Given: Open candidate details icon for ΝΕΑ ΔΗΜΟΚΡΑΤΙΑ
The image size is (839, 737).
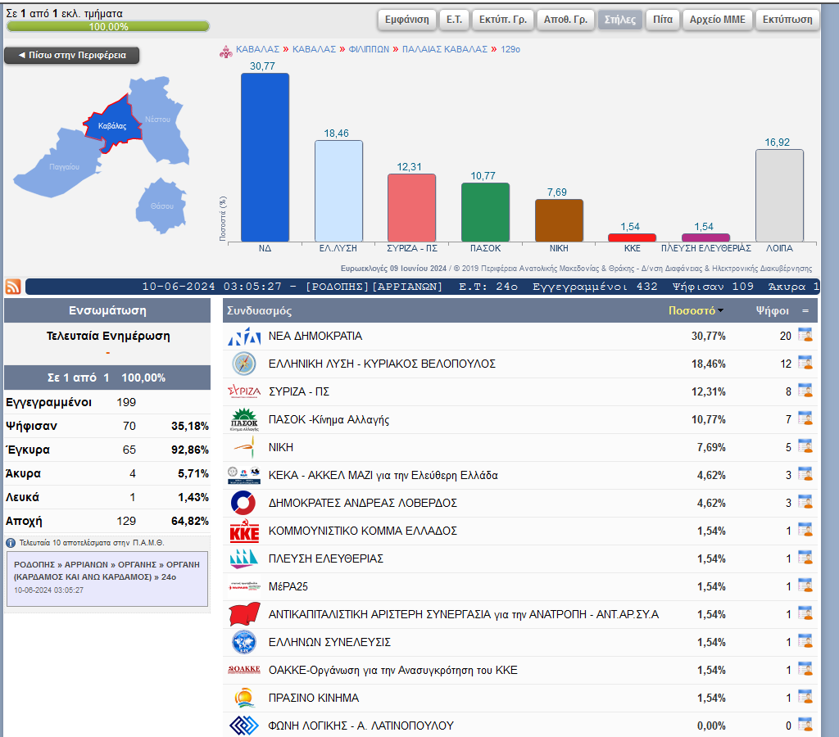Looking at the screenshot, I should [x=805, y=336].
